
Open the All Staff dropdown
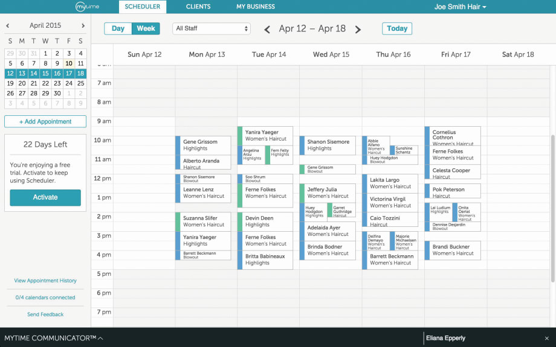tap(212, 29)
